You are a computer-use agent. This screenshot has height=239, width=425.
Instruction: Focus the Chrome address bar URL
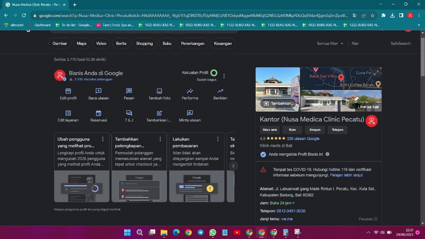(193, 15)
